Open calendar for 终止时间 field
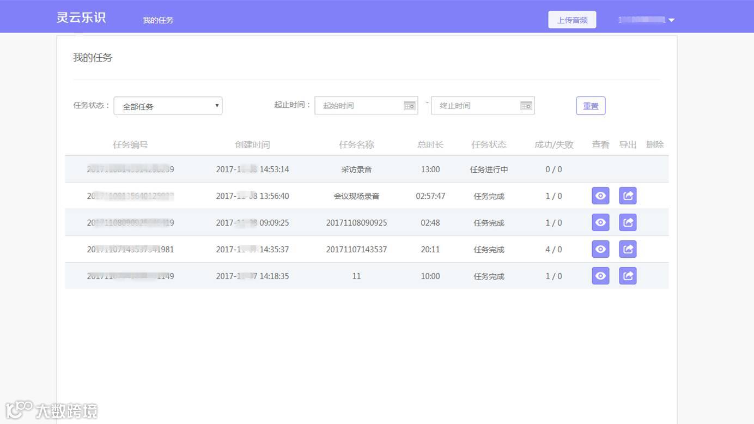Image resolution: width=754 pixels, height=424 pixels. [x=526, y=106]
